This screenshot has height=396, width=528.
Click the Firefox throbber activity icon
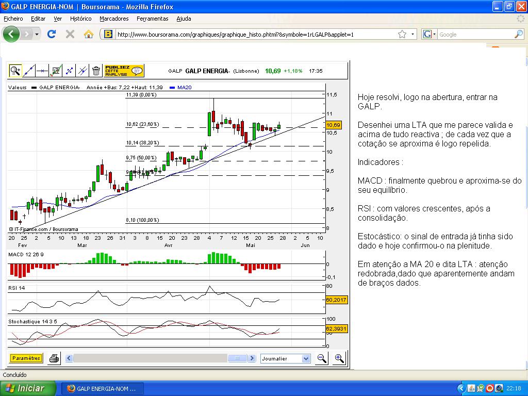521,19
